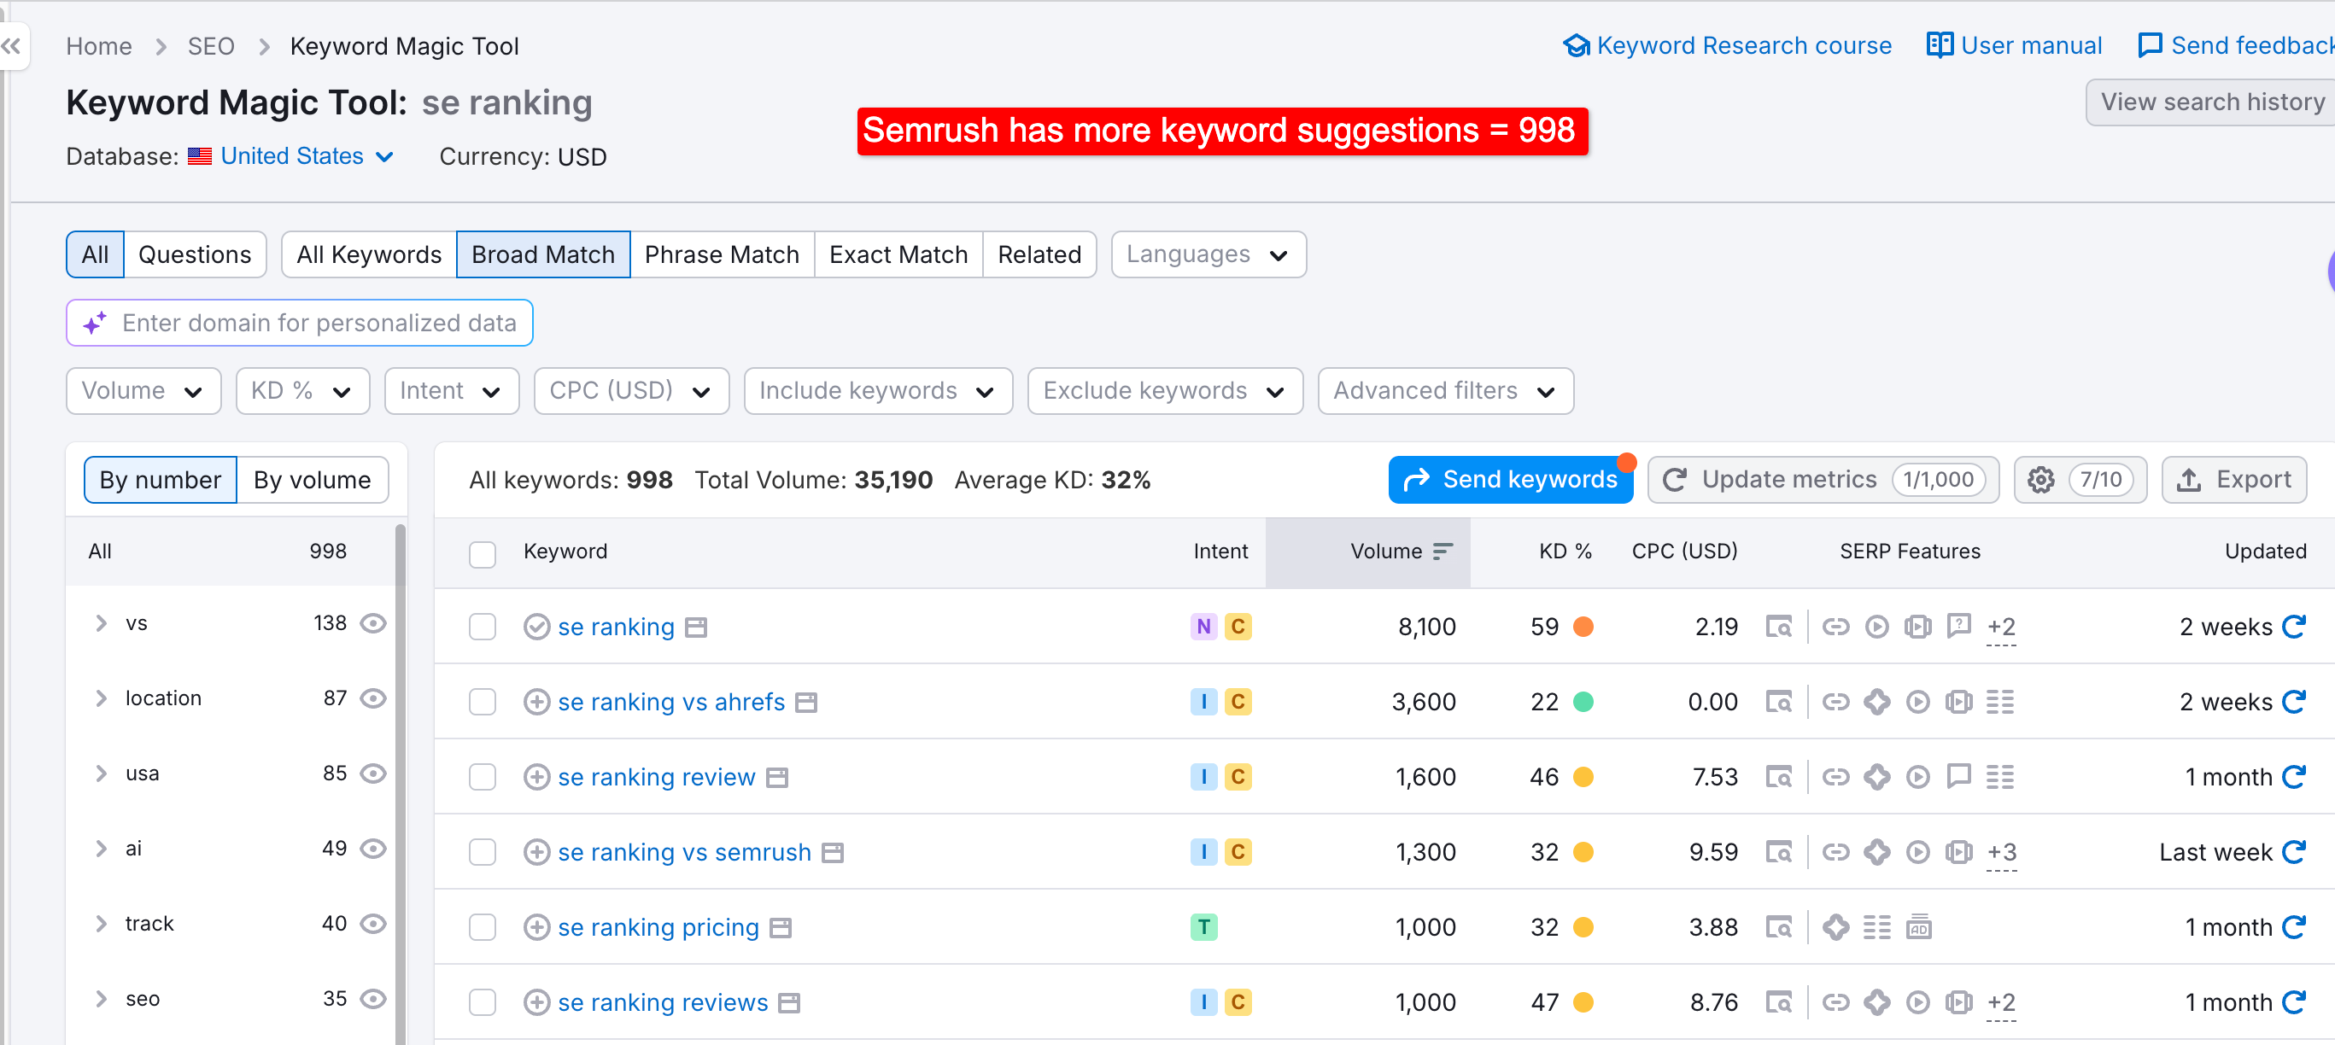Screen dimensions: 2335x1045
Task: Refresh metrics icon for se ranking row
Action: (x=2293, y=627)
